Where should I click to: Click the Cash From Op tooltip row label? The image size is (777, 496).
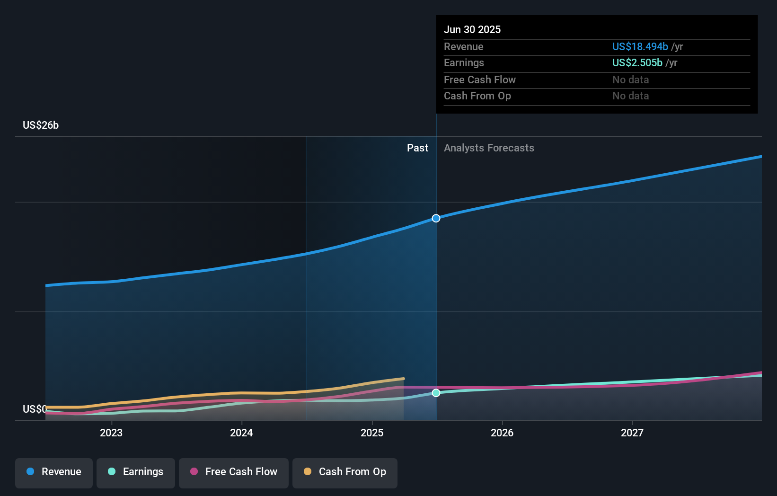point(477,96)
